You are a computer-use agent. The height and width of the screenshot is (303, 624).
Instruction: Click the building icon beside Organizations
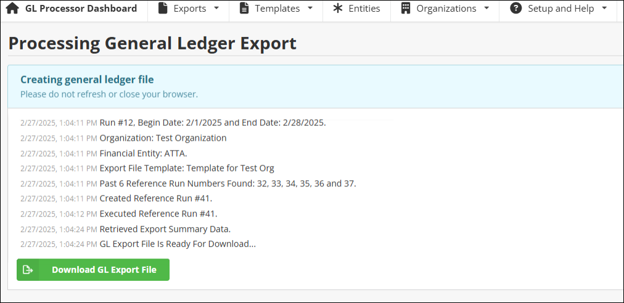[x=405, y=9]
